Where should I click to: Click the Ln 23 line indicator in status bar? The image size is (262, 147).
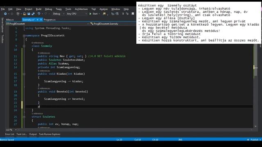tap(119, 140)
